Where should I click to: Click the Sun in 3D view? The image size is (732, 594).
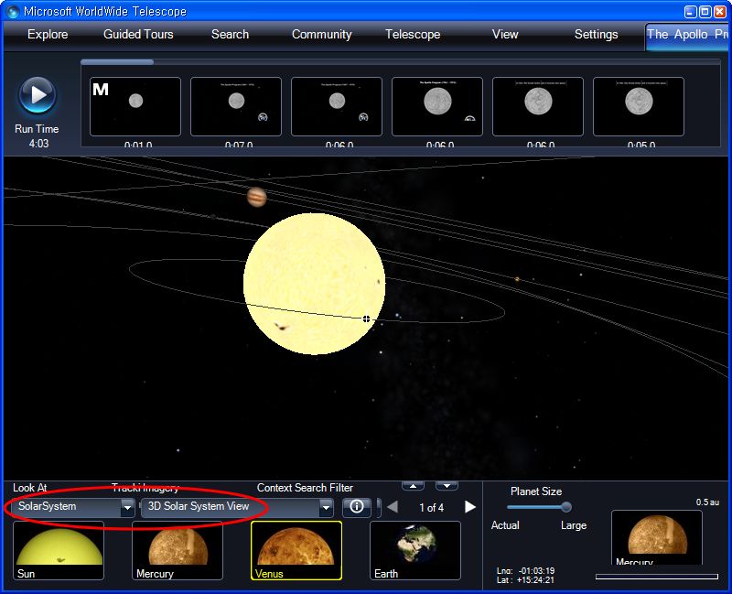coord(314,284)
